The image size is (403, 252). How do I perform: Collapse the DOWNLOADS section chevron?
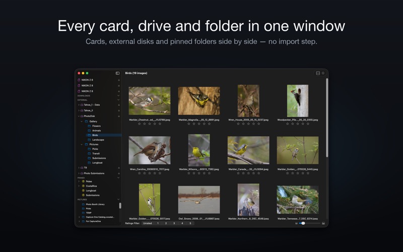118,96
